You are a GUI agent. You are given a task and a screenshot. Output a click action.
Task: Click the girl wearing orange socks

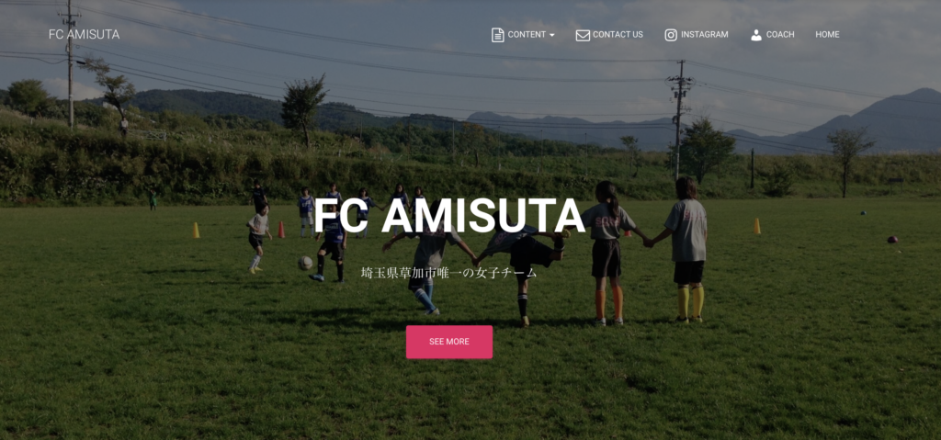pos(607,254)
